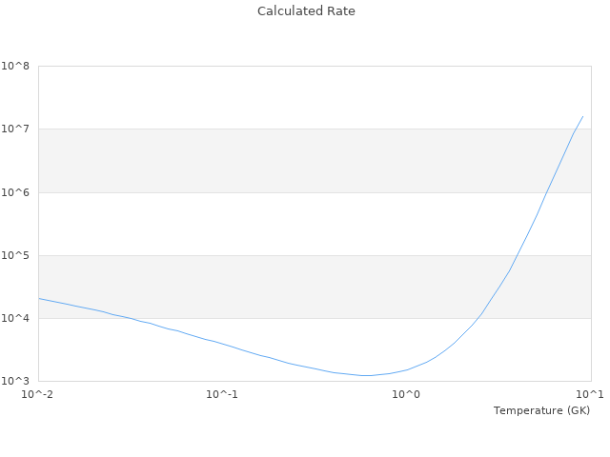Click the 10^-2 x-axis tick label

[38, 394]
